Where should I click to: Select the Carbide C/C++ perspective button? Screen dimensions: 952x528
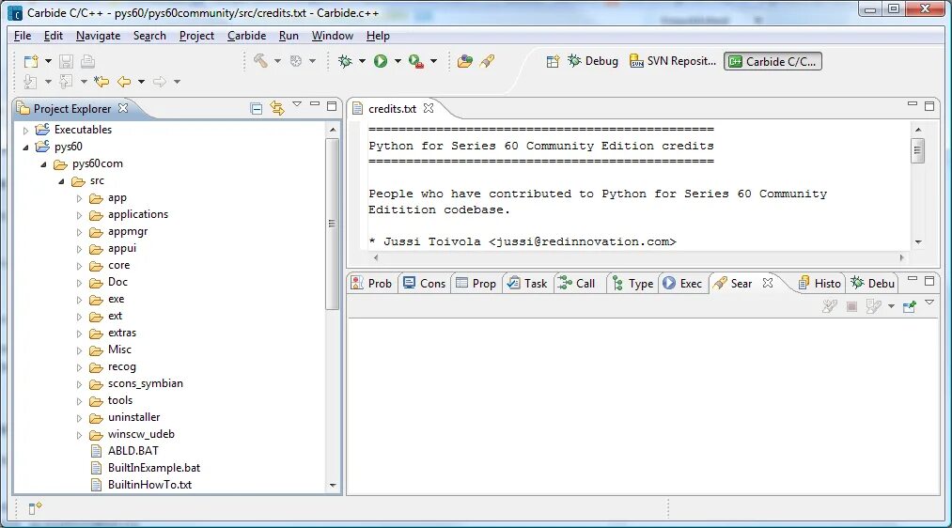coord(773,61)
